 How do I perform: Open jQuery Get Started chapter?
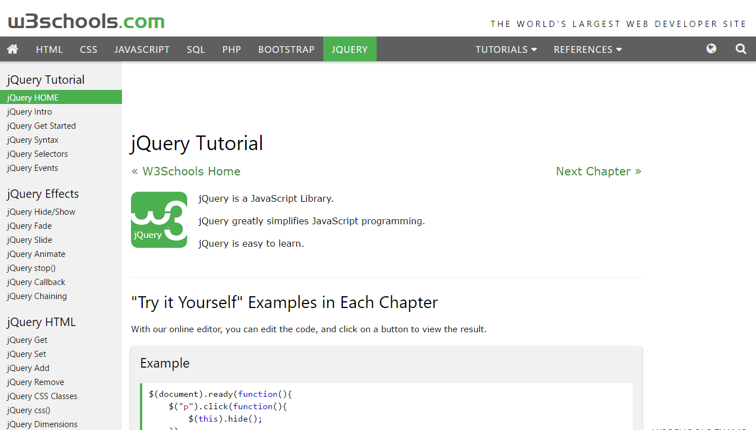(61, 125)
